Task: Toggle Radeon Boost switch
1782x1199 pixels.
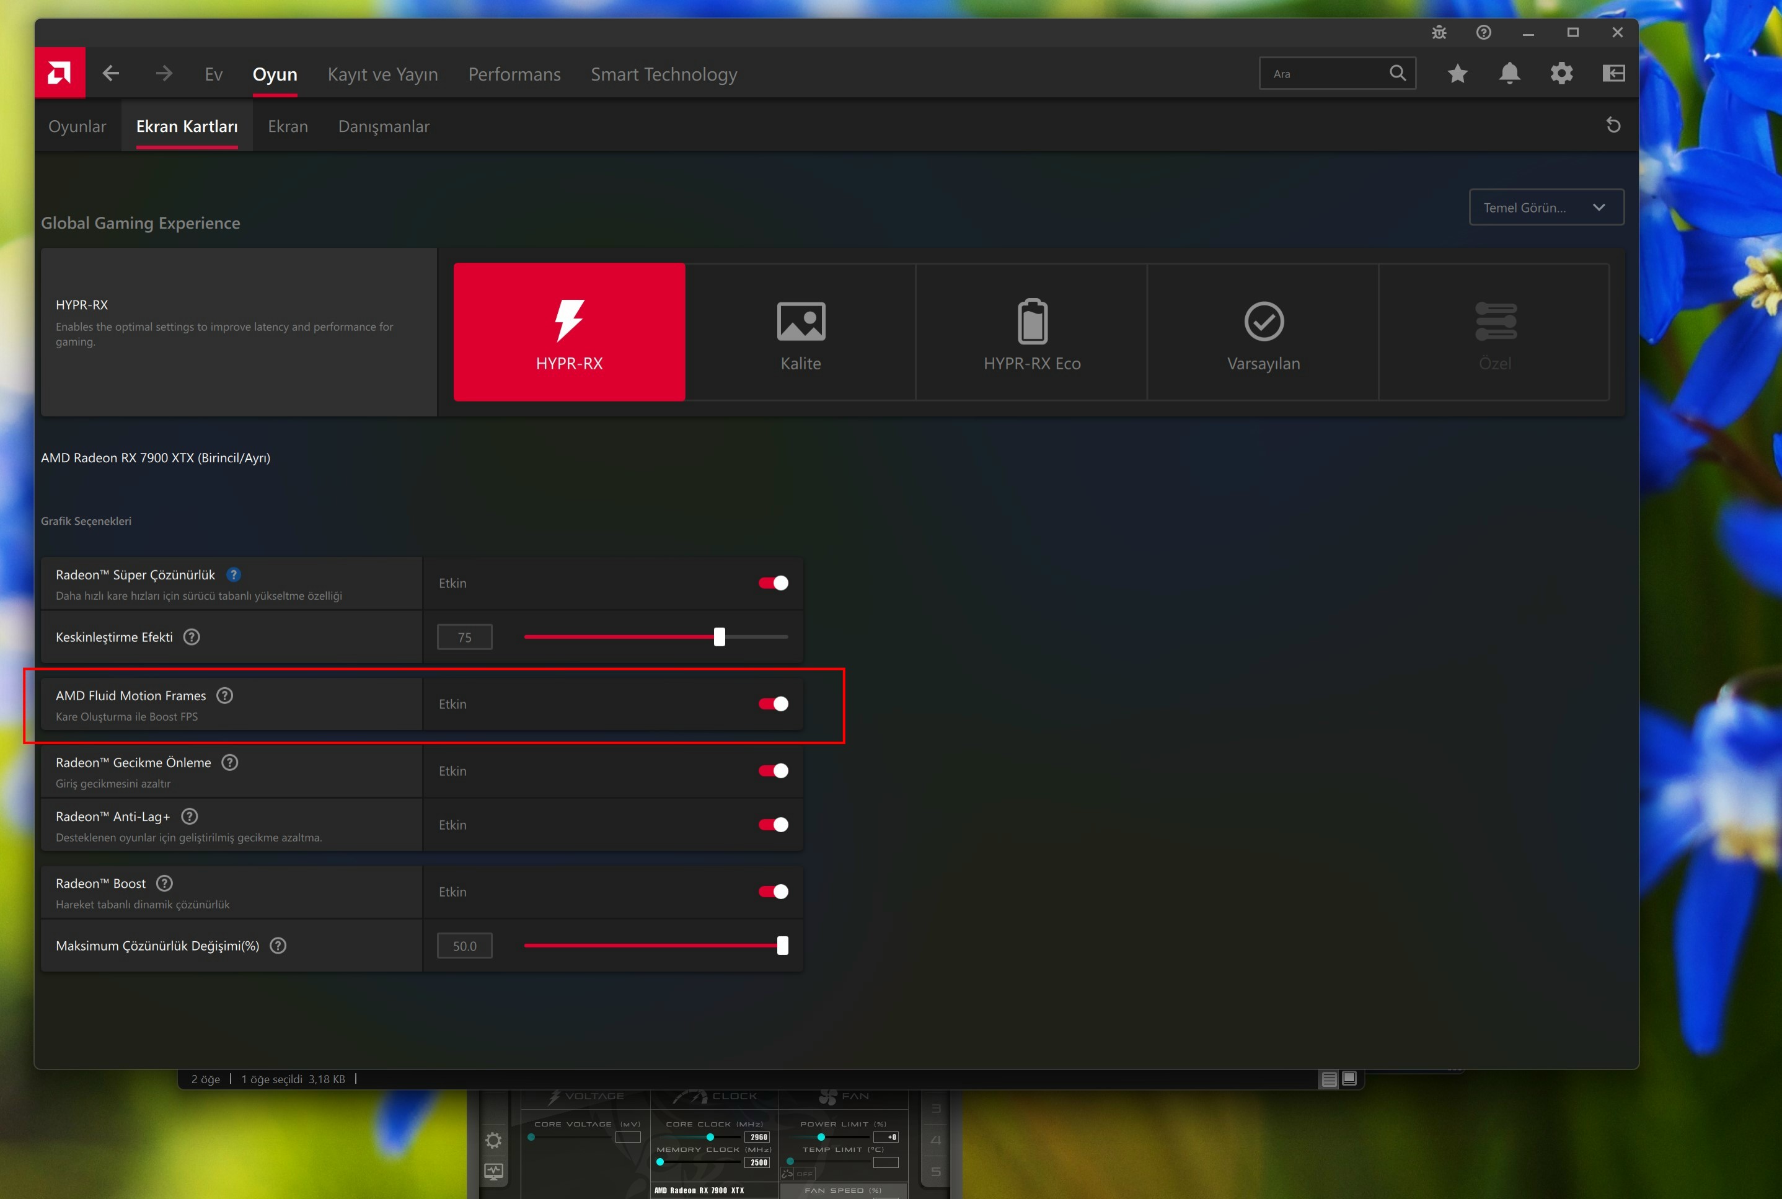Action: tap(773, 892)
